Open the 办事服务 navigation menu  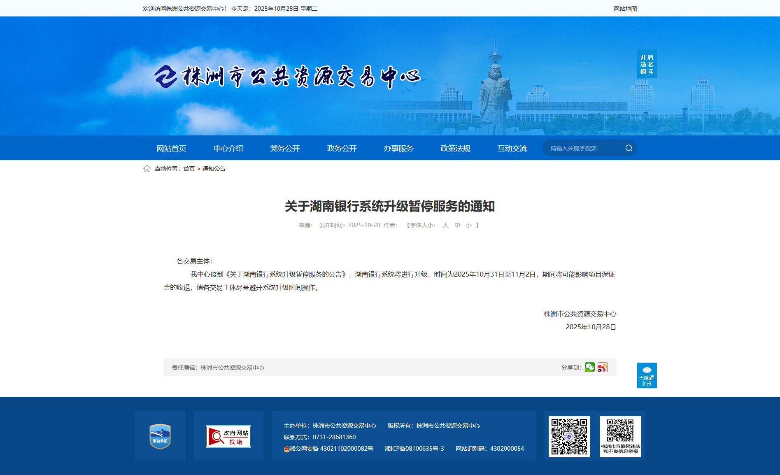click(398, 148)
